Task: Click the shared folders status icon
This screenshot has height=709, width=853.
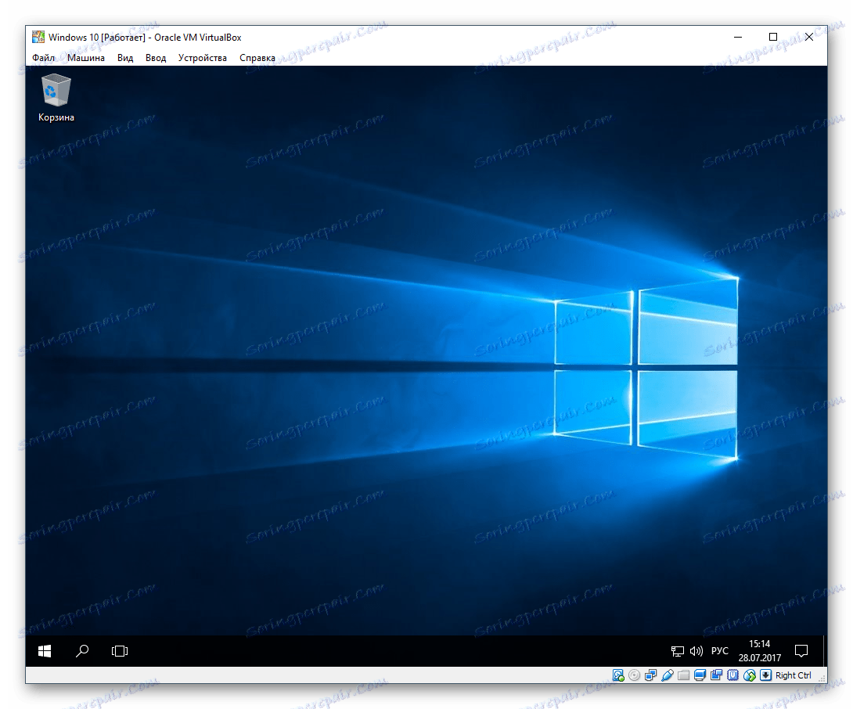Action: (684, 675)
